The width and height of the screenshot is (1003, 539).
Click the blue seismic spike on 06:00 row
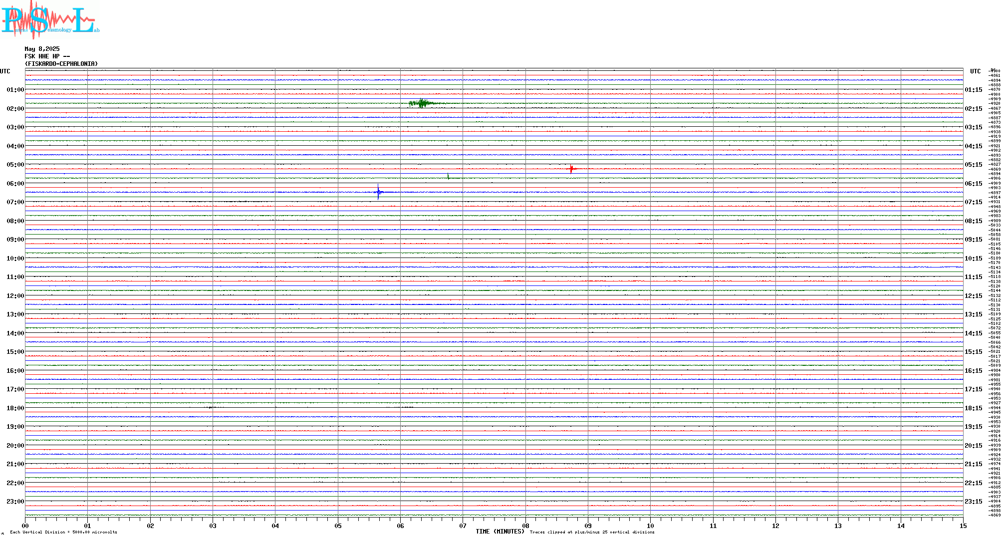pyautogui.click(x=379, y=192)
